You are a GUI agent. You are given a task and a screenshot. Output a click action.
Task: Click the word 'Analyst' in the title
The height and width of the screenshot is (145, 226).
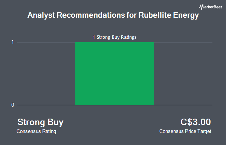tap(41, 15)
